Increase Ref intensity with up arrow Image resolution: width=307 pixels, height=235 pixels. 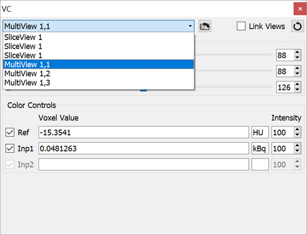297,129
